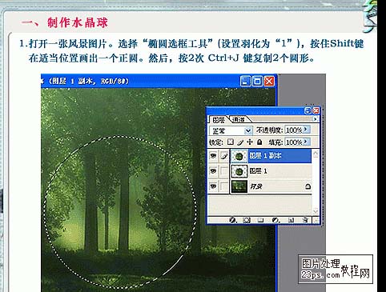
Task: Create new fill or adjustment layer
Action: point(275,220)
